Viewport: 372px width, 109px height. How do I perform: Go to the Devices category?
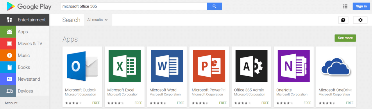25,91
